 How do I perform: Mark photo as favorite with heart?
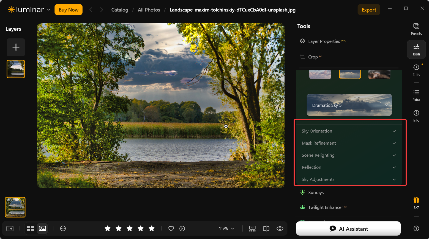pos(171,229)
